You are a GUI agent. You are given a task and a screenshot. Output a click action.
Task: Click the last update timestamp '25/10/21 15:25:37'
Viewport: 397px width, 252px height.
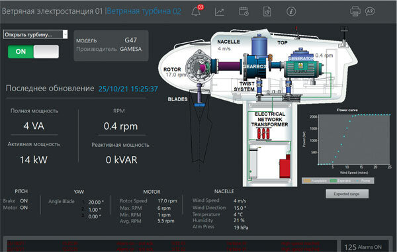(x=128, y=89)
